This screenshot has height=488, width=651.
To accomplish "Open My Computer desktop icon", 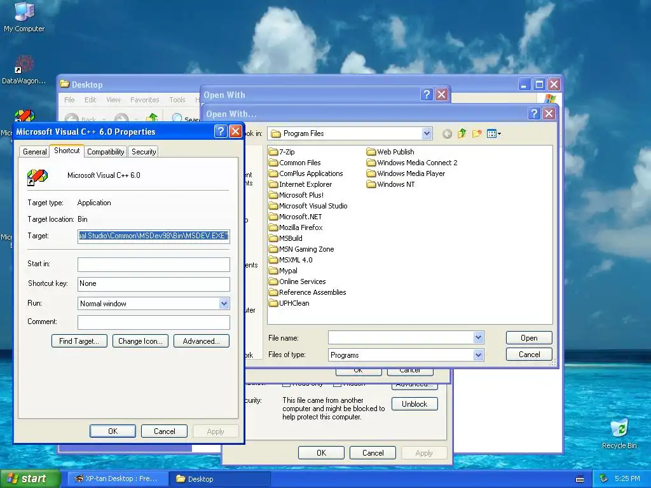I will coord(24,17).
